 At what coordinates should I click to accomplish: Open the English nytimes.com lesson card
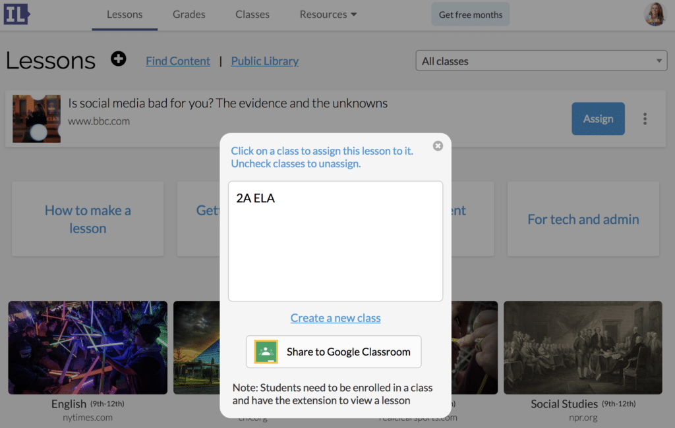pos(88,347)
